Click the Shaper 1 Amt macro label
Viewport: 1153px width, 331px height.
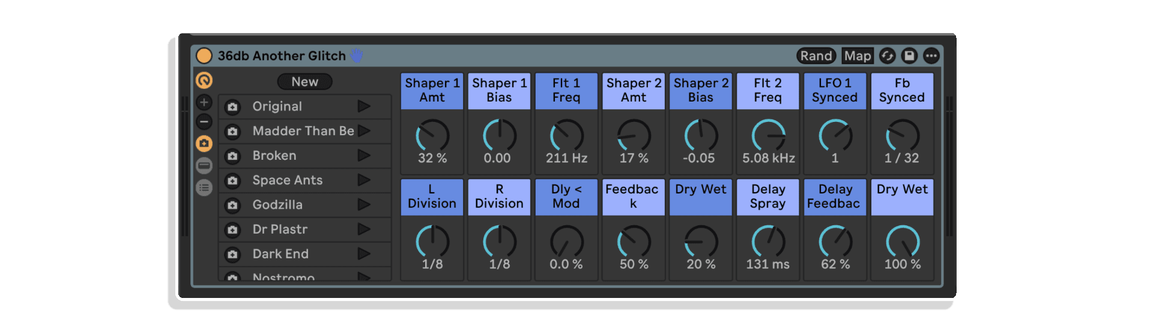tap(432, 91)
